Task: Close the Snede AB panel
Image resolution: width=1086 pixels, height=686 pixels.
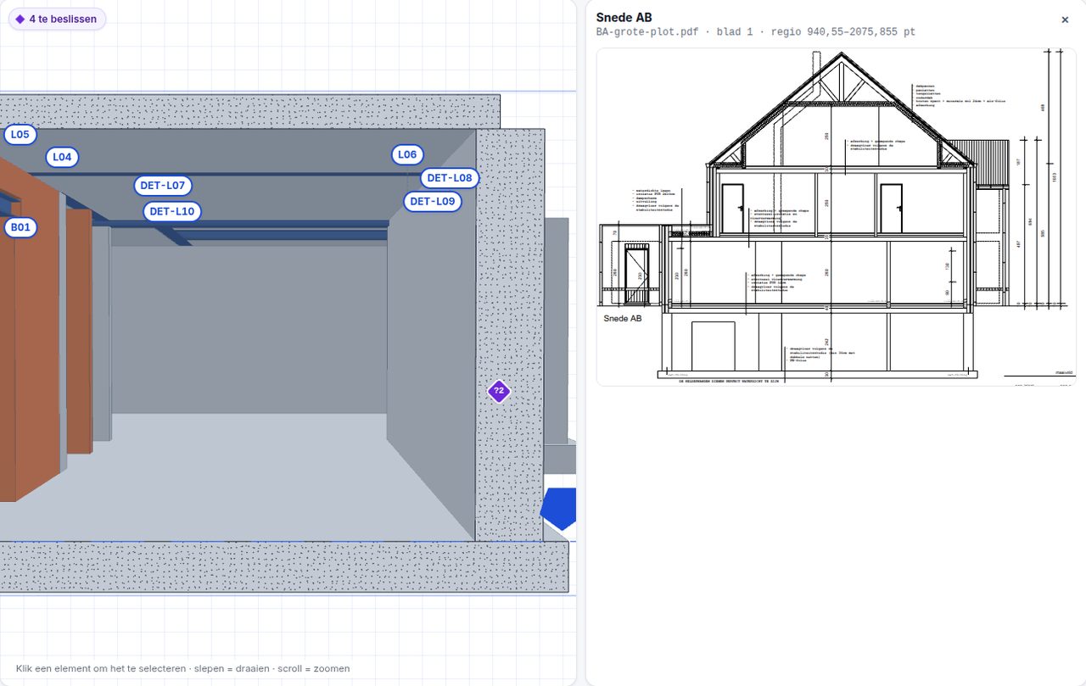Action: [1065, 20]
